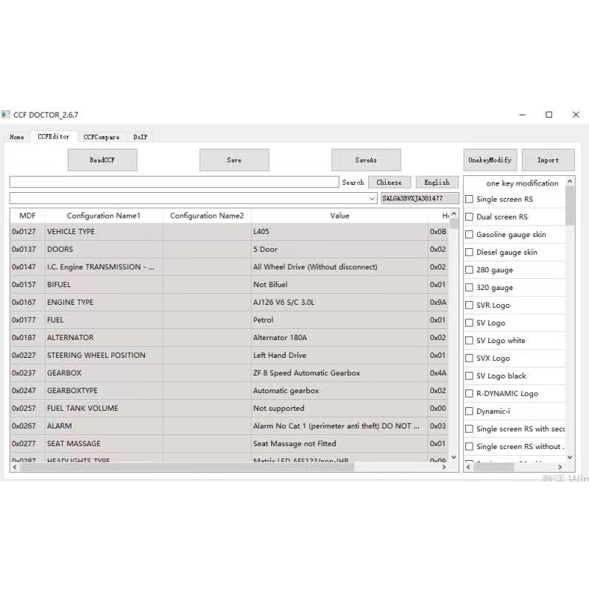Click the Import button
The width and height of the screenshot is (589, 589).
548,160
